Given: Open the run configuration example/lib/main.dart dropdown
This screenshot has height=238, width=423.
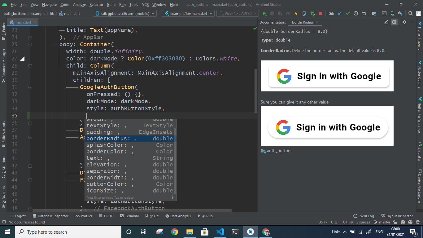Looking at the screenshot, I should point(188,13).
